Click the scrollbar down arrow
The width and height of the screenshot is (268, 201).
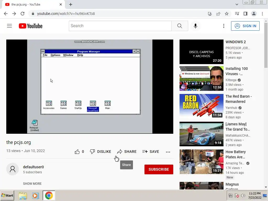(266, 187)
